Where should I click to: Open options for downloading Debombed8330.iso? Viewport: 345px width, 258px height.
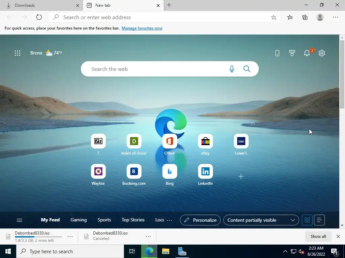click(x=70, y=236)
